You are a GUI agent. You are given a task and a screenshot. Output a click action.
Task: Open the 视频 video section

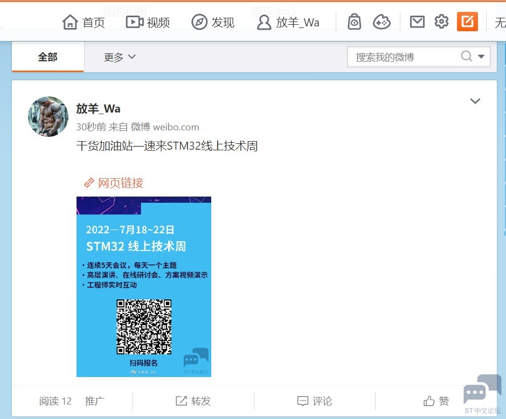point(148,22)
